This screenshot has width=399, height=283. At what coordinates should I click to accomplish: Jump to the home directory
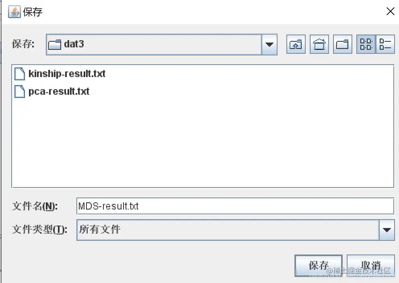point(319,44)
